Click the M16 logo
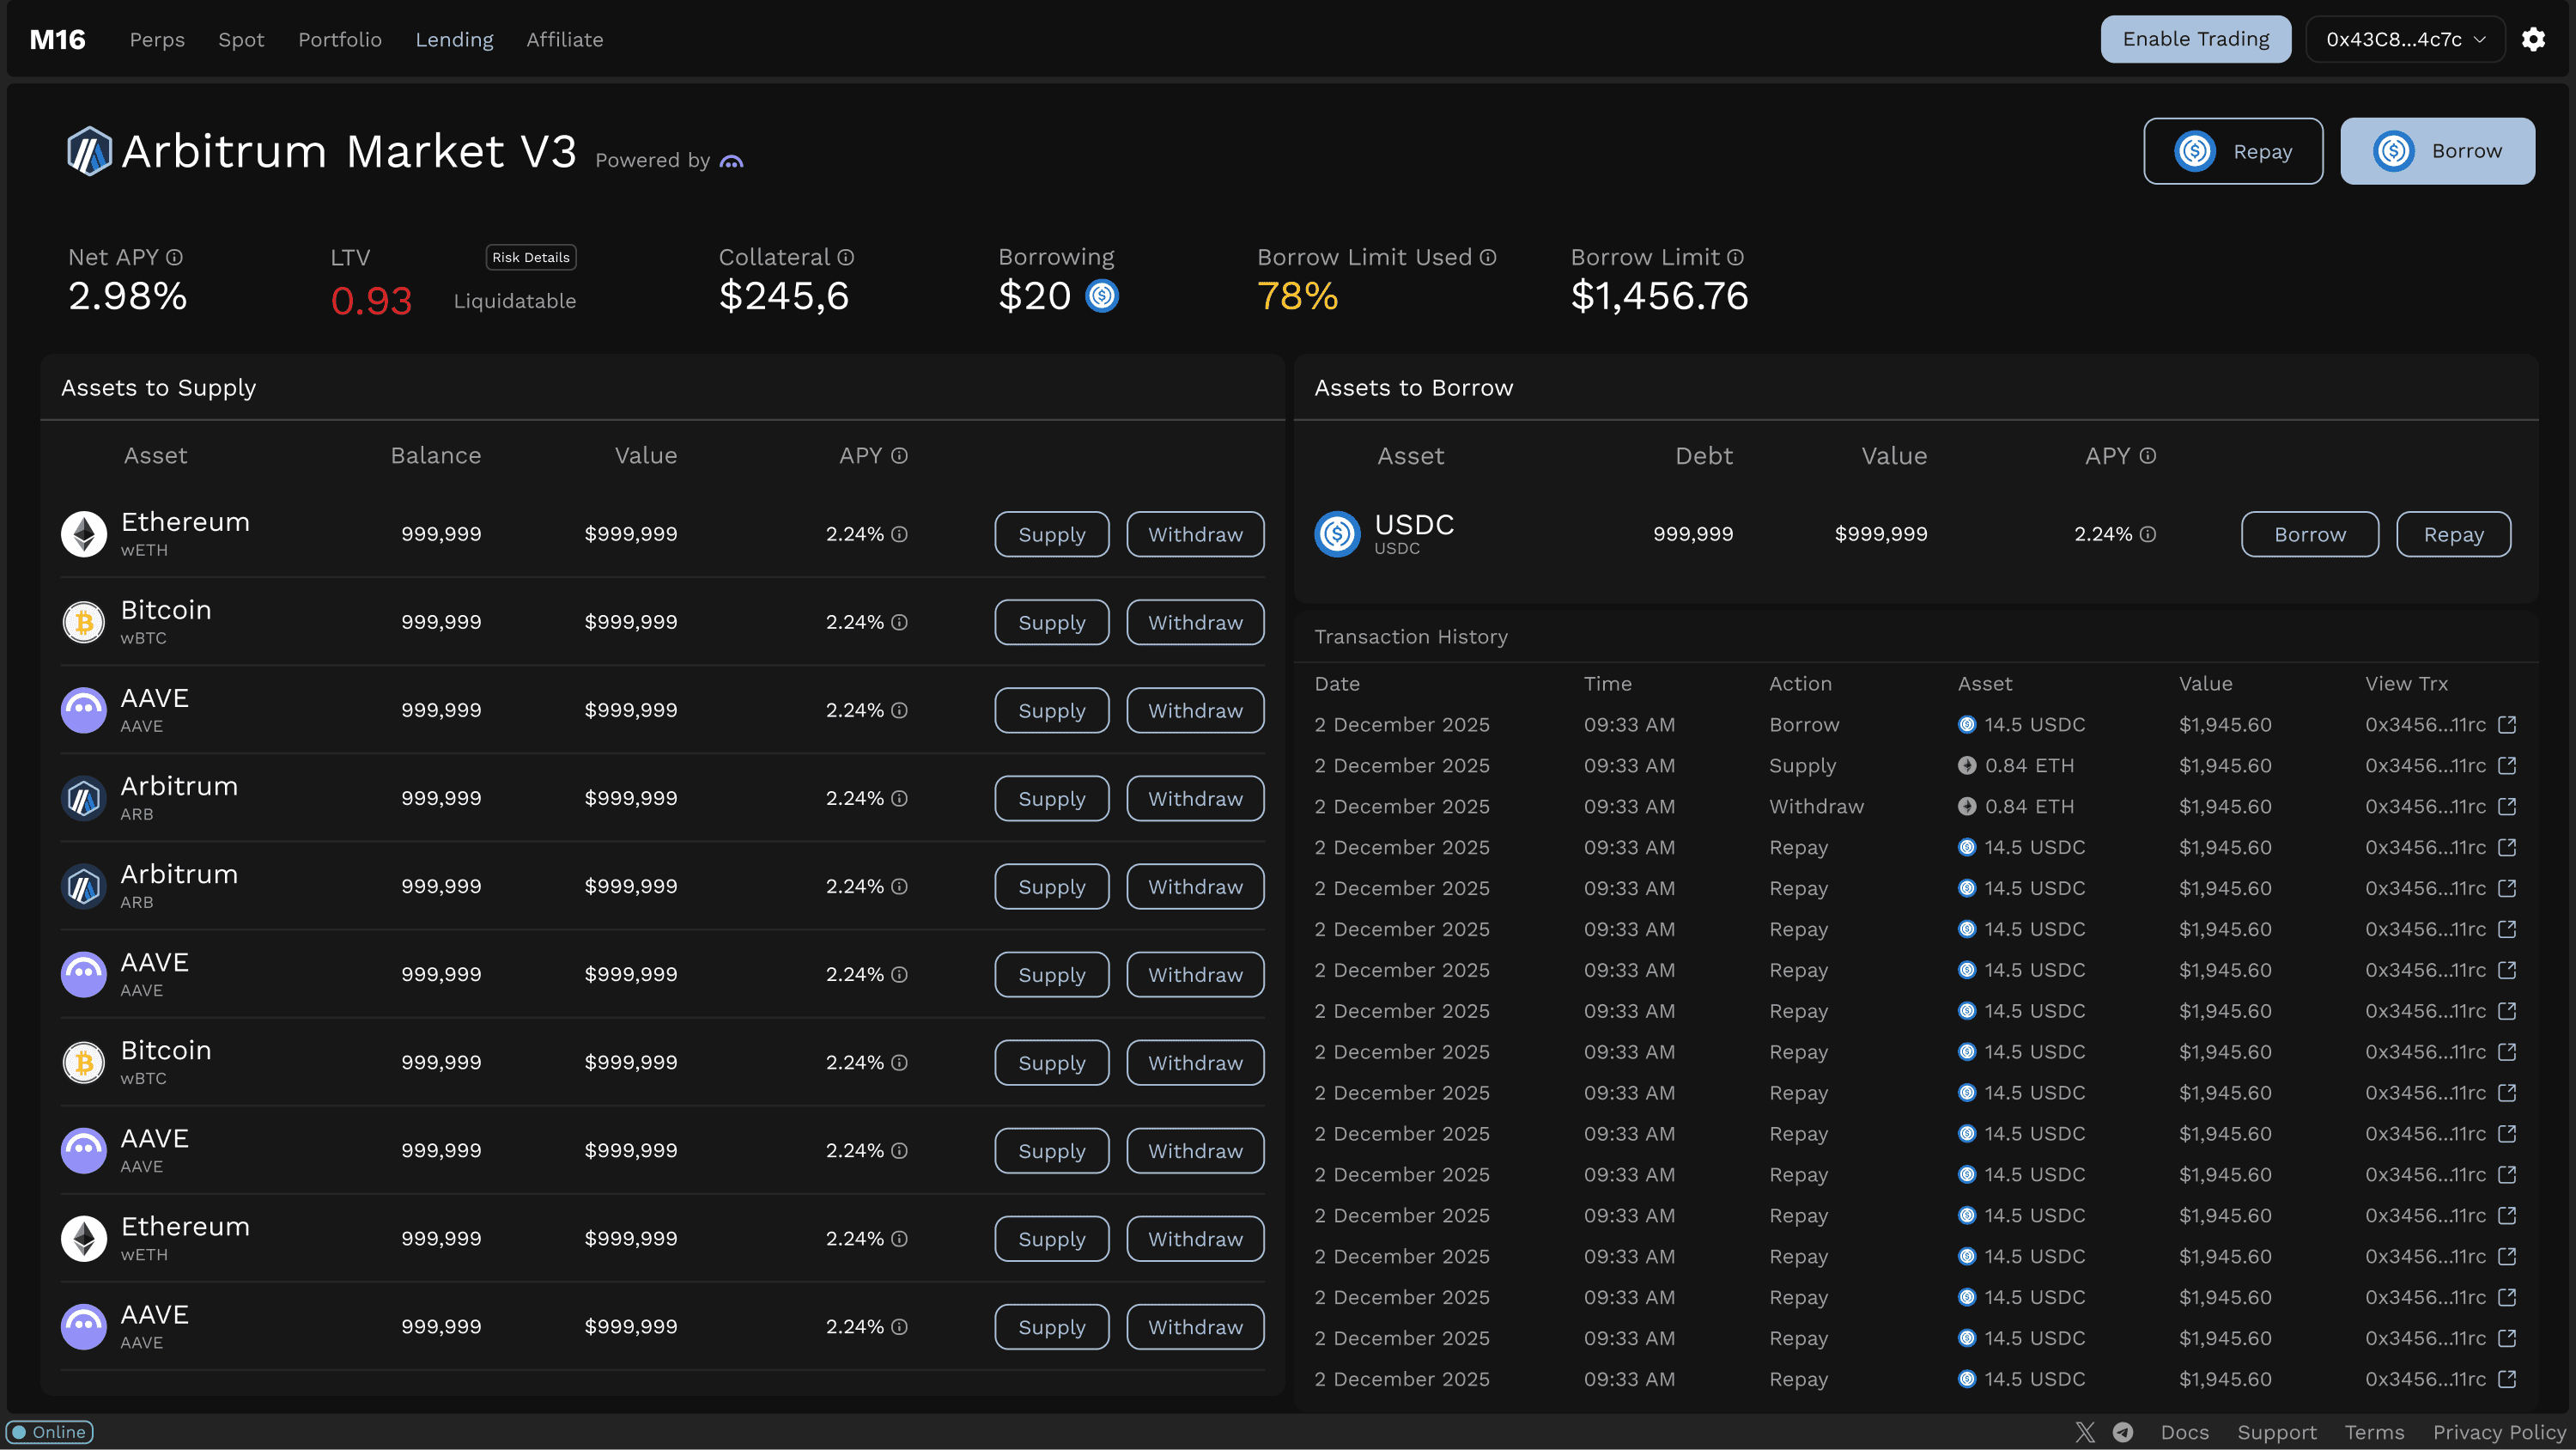Image resolution: width=2576 pixels, height=1450 pixels. click(57, 39)
